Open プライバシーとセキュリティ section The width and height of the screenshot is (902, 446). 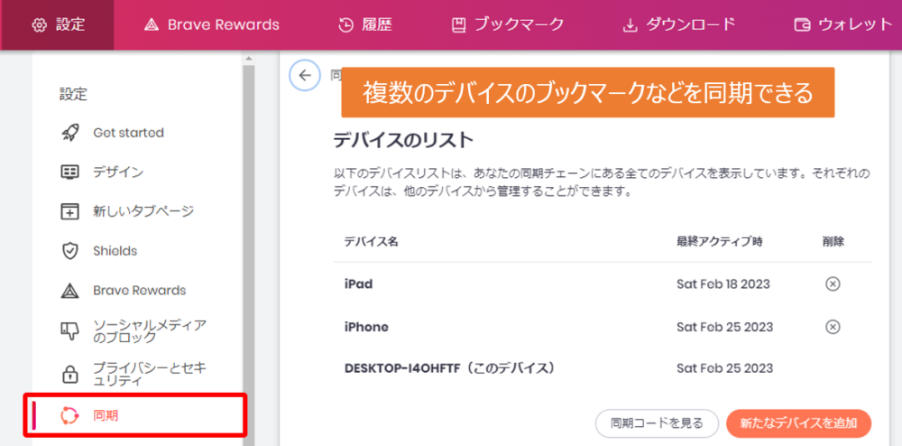coord(150,373)
